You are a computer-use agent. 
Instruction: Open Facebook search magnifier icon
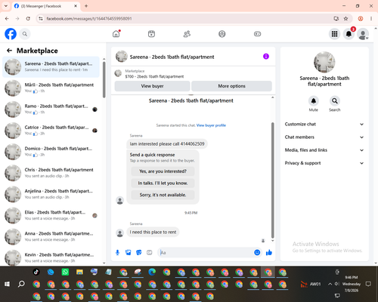[25, 34]
